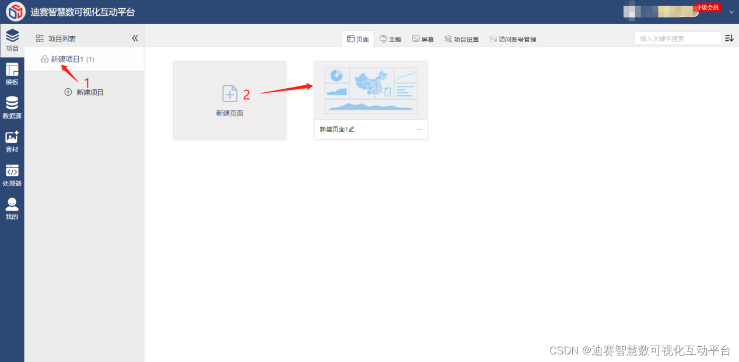Click the plus circle icon for 新建项目
Screen dimensions: 739x362
pos(68,92)
